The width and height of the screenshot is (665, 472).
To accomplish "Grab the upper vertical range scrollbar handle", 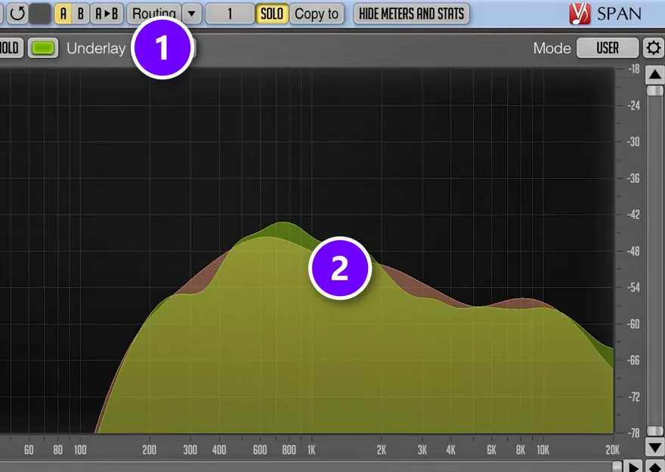I will pyautogui.click(x=655, y=91).
